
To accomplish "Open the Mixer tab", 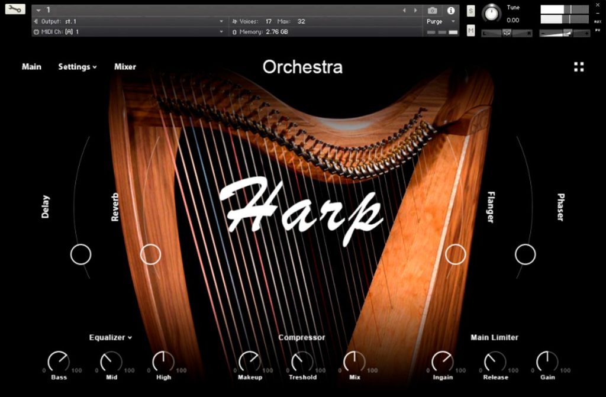I will (125, 67).
